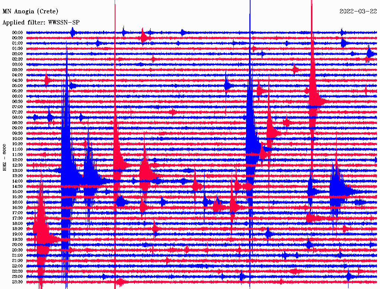Click the 'Applied filter: WWSSN-SP' label
The height and width of the screenshot is (289, 380).
tap(41, 23)
